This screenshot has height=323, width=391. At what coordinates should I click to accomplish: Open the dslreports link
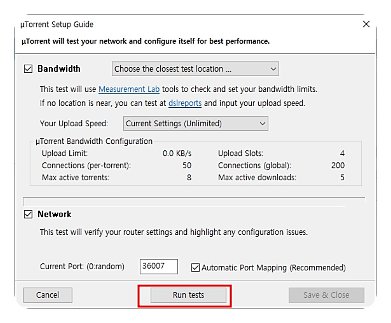click(x=185, y=103)
